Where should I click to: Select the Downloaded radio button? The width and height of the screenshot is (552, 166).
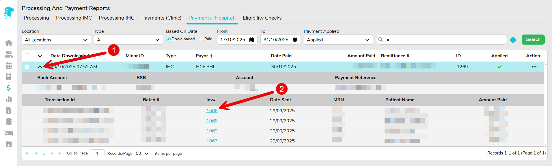point(168,39)
